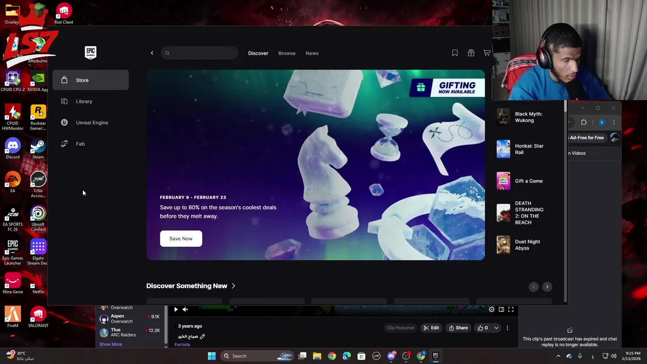Like the clip with thumbs up

click(x=483, y=328)
